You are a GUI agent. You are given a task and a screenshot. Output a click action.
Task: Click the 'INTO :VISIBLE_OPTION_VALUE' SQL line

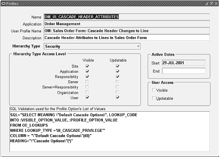coord(64,120)
